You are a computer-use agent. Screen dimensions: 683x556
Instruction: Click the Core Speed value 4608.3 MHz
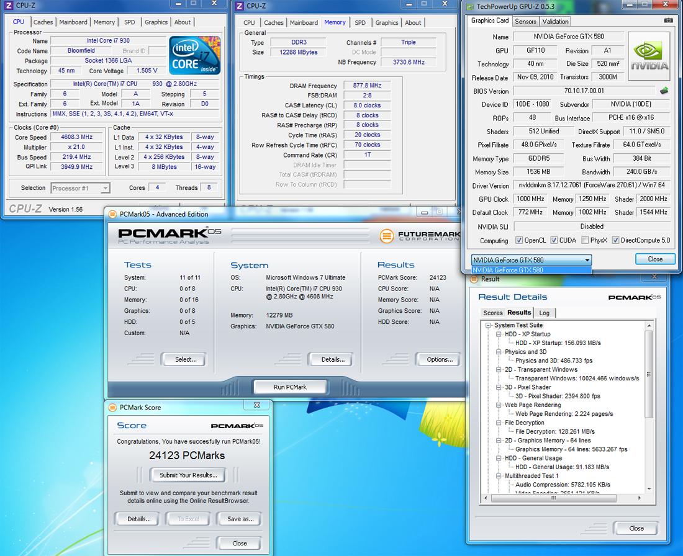76,137
